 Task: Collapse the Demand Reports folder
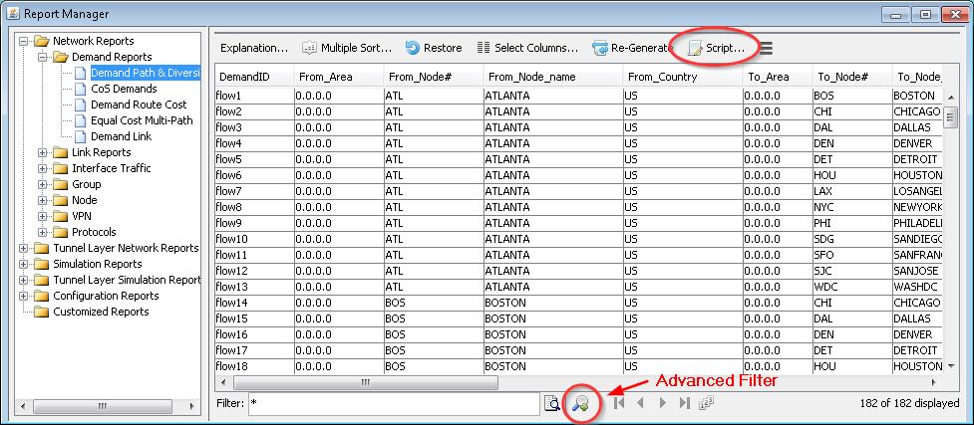tap(42, 57)
